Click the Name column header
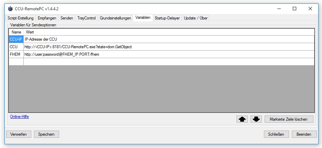Image resolution: width=322 pixels, height=148 pixels. (x=16, y=32)
